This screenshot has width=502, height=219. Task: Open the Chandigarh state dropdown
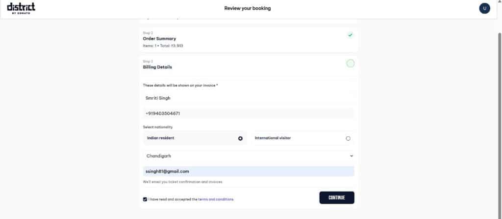249,156
